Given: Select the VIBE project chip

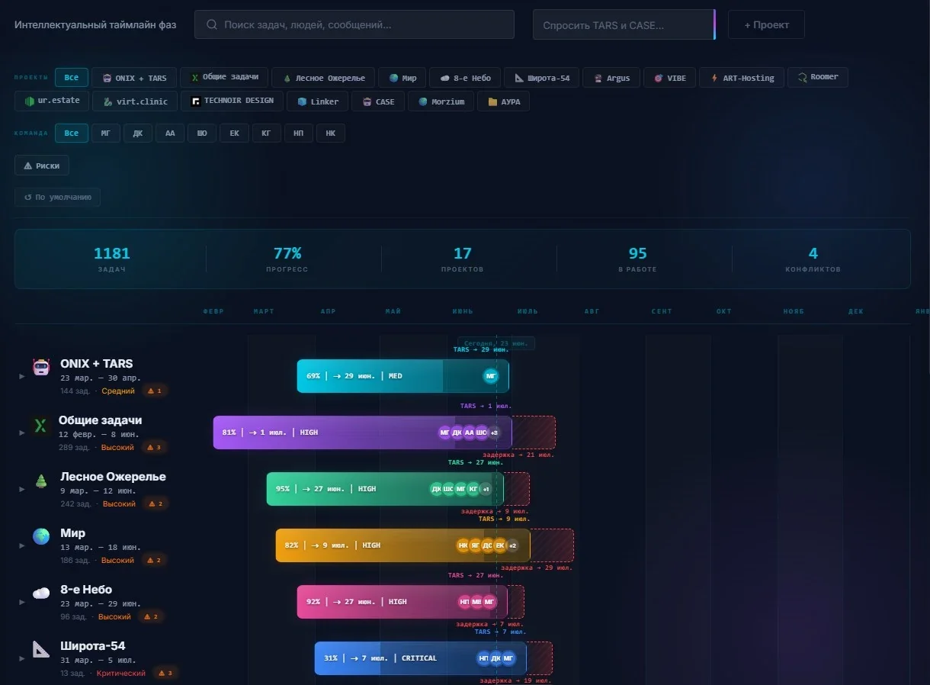Looking at the screenshot, I should point(670,78).
